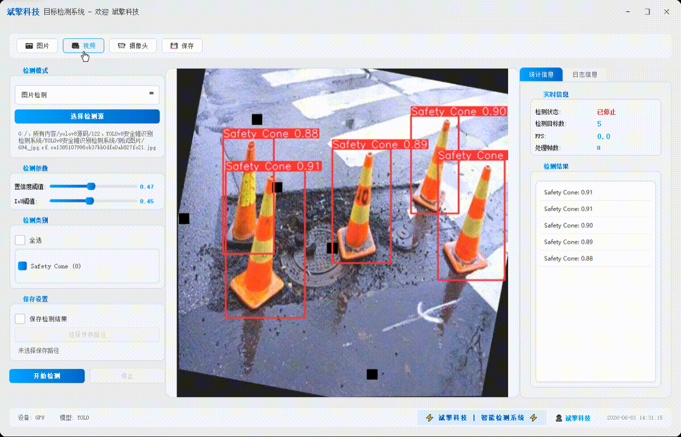Click the FPS value 0.0
Image resolution: width=681 pixels, height=437 pixels.
click(x=603, y=137)
